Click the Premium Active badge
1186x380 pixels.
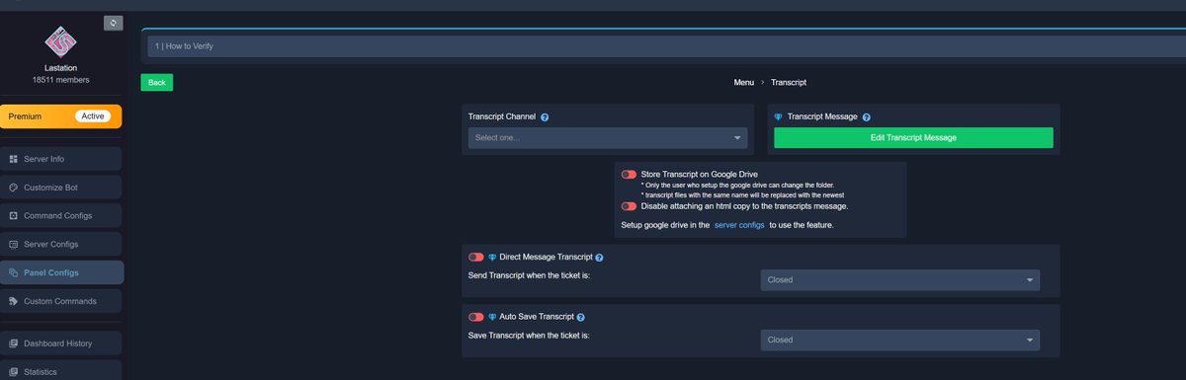93,116
